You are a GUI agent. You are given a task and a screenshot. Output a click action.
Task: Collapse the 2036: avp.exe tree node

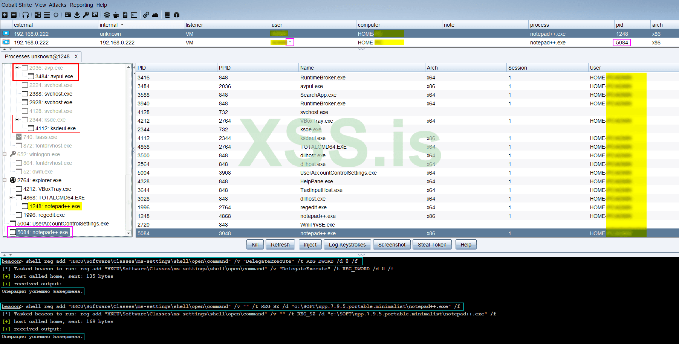coord(17,68)
